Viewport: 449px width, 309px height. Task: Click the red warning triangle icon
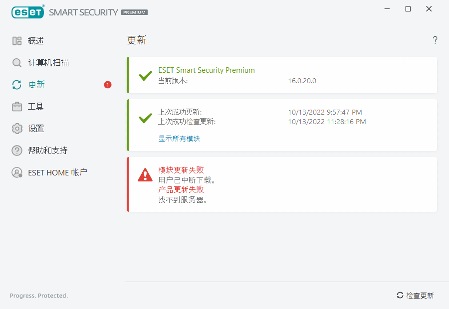click(145, 174)
